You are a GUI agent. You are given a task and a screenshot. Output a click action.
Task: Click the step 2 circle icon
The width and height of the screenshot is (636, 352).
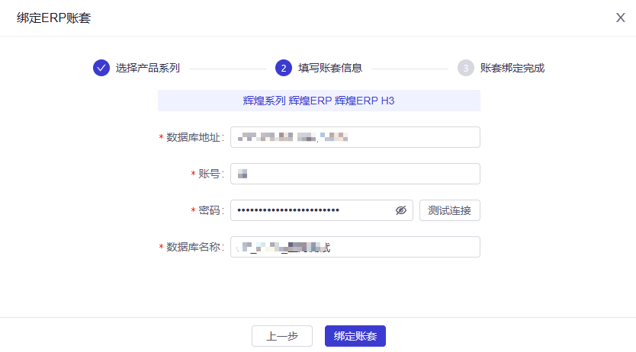click(x=284, y=68)
